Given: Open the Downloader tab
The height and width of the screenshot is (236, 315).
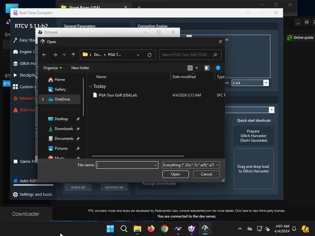Looking at the screenshot, I should point(26,214).
